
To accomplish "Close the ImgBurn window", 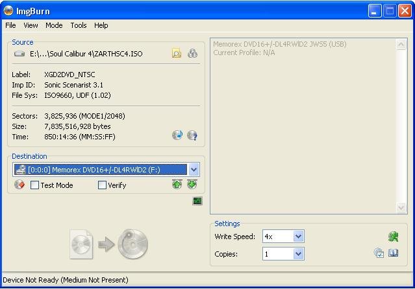I will 405,11.
